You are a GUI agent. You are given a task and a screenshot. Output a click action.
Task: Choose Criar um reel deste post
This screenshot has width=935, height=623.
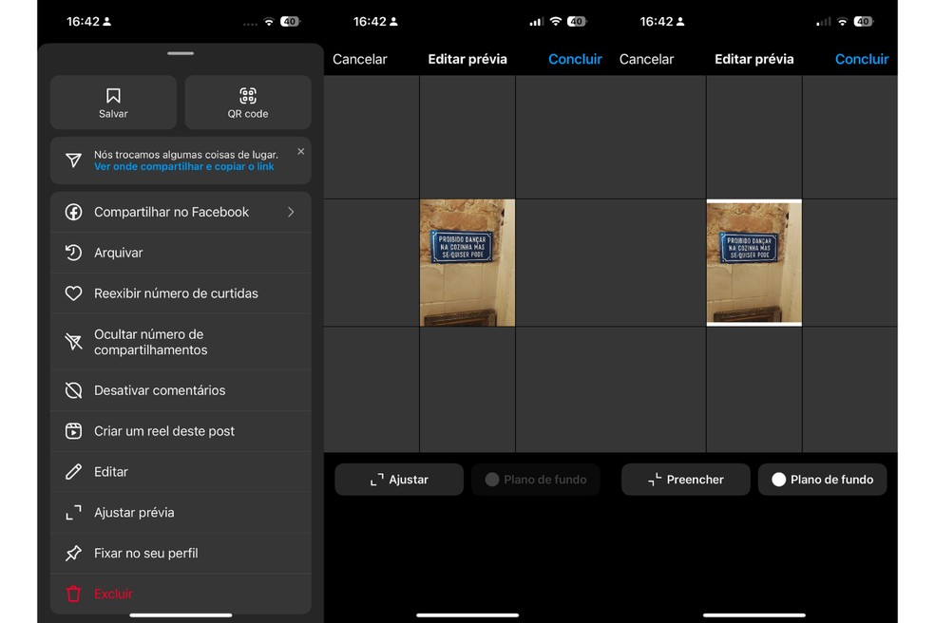(x=163, y=431)
